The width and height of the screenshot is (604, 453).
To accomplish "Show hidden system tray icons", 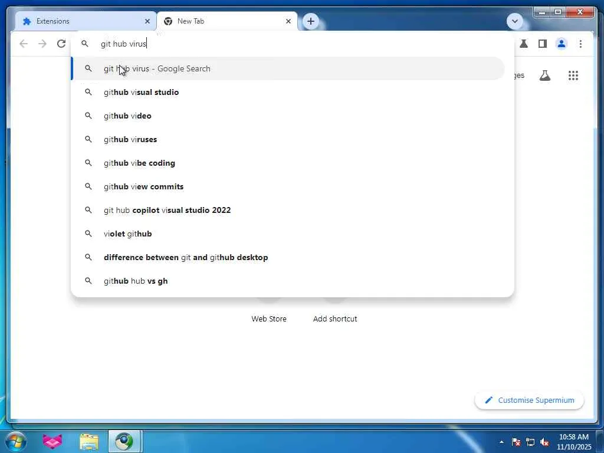I will 501,442.
